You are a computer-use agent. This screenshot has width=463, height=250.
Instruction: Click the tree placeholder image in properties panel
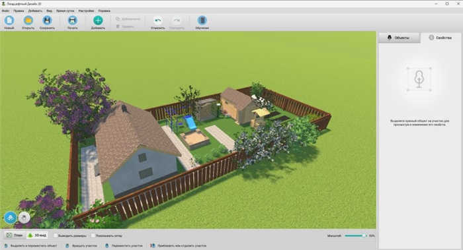[419, 79]
